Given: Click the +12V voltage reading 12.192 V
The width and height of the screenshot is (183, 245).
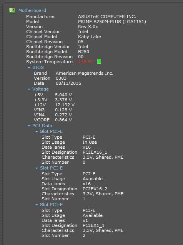Looking at the screenshot, I should click(x=65, y=105).
